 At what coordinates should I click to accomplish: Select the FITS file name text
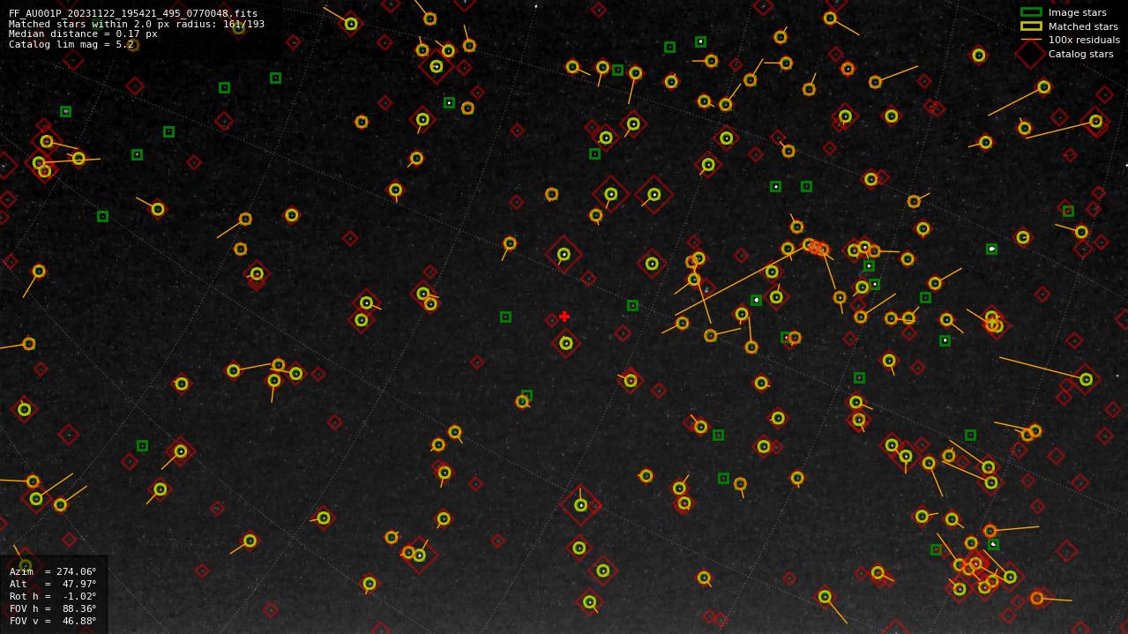133,14
